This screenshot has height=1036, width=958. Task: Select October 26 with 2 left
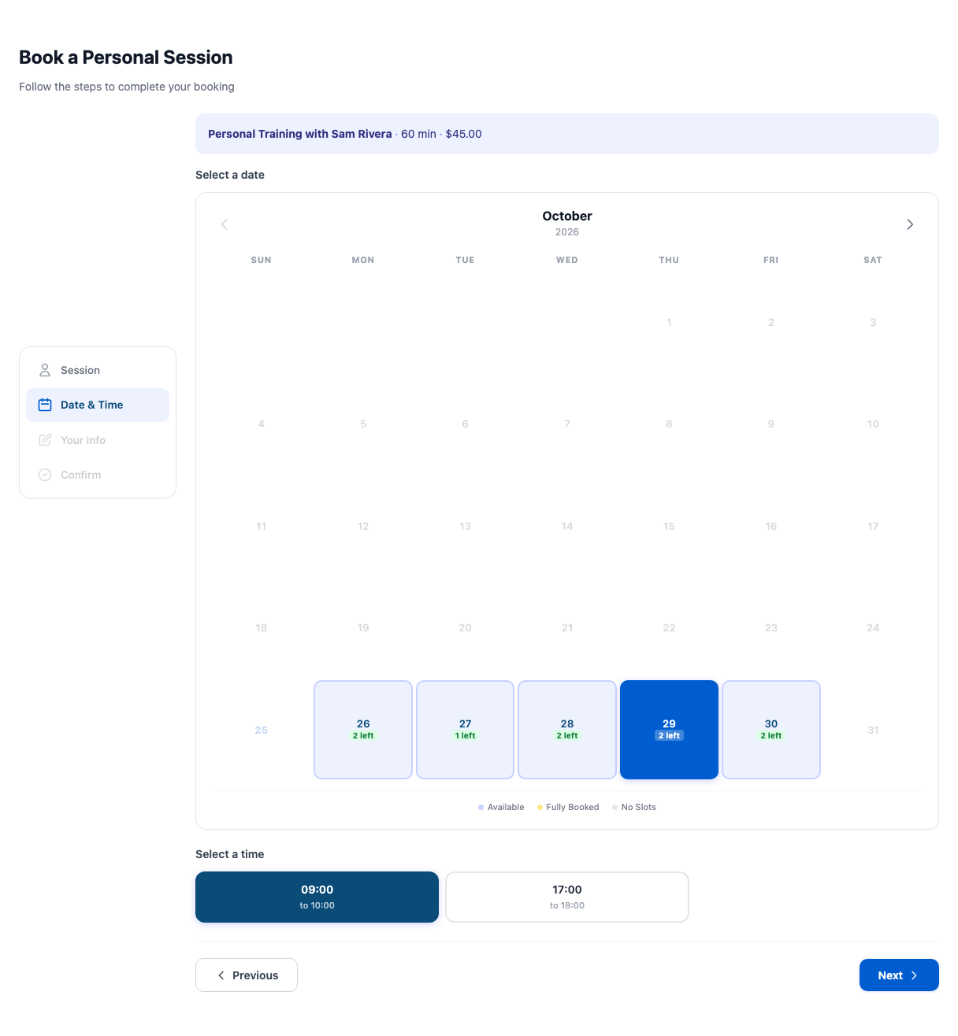click(363, 730)
